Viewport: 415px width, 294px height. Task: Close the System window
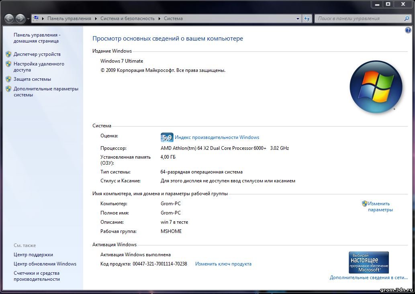pos(403,4)
